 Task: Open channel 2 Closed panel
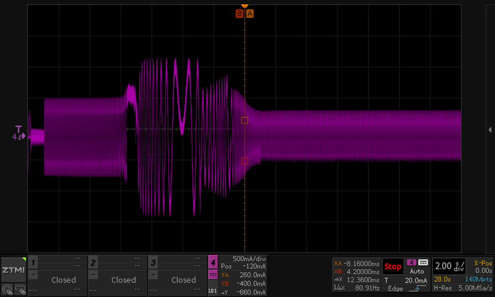124,280
